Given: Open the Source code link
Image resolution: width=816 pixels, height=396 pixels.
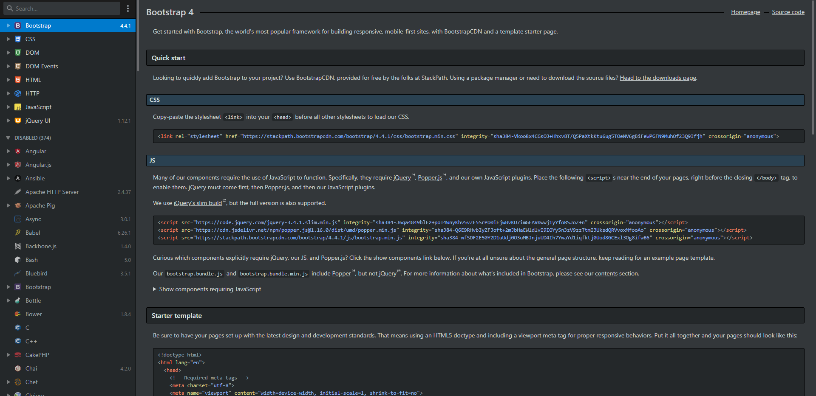Looking at the screenshot, I should 788,12.
